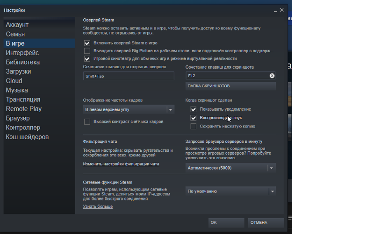Minimize the Настройки window
The height and width of the screenshot is (234, 374).
click(275, 10)
